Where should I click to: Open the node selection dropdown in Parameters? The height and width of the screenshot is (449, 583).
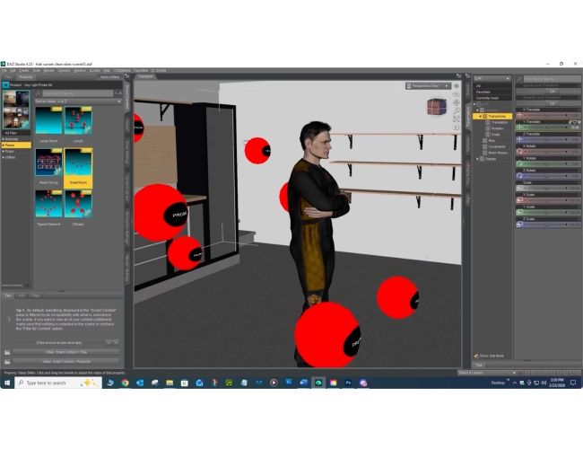[x=492, y=79]
